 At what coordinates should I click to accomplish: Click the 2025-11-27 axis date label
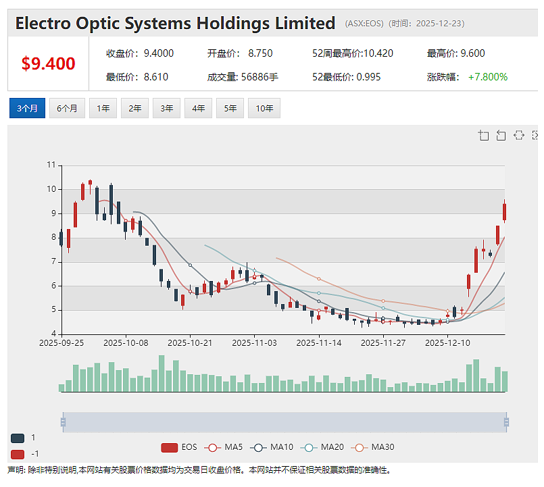[383, 342]
